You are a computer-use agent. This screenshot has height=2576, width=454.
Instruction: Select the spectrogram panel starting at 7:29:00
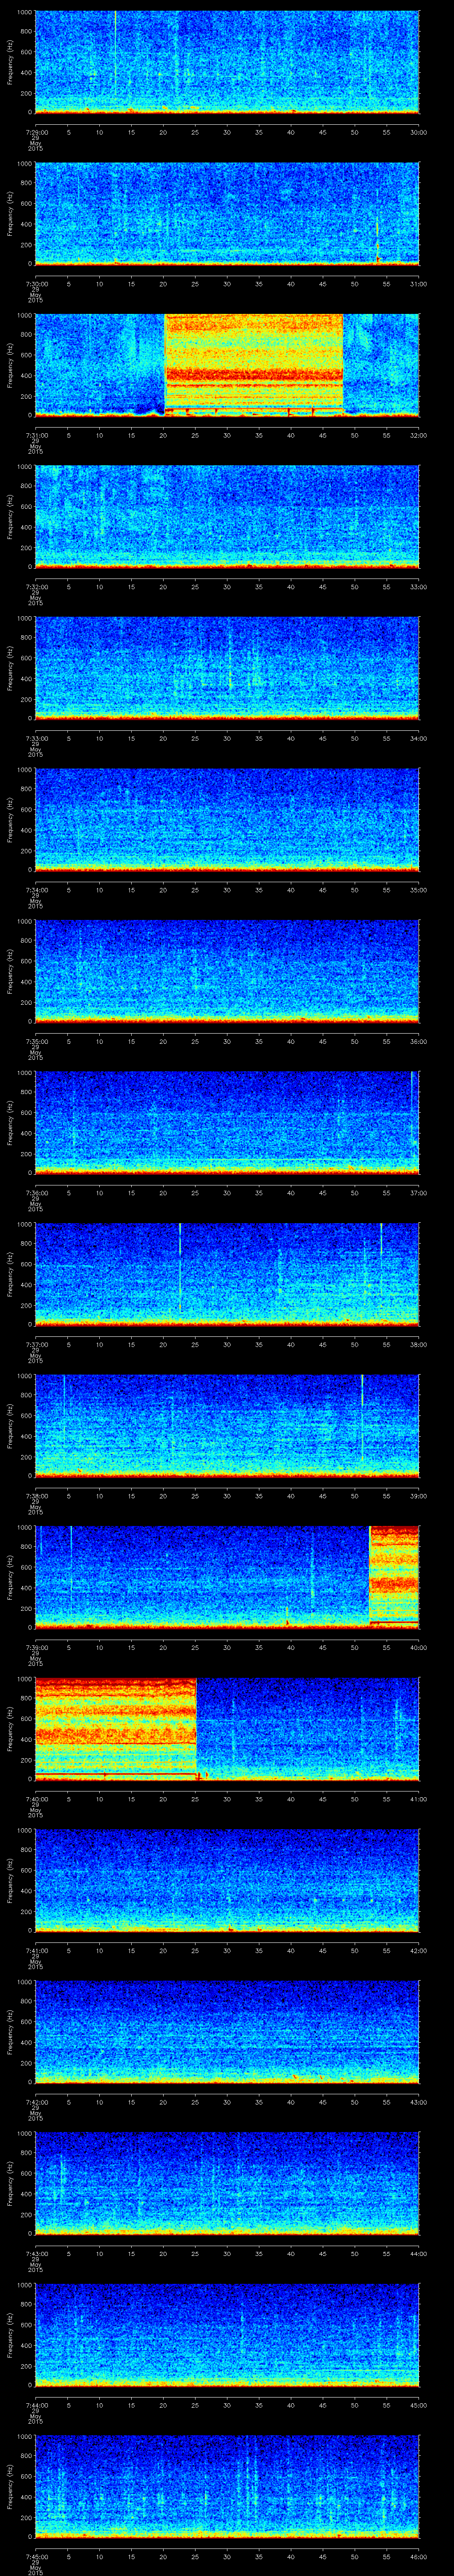coord(227,62)
